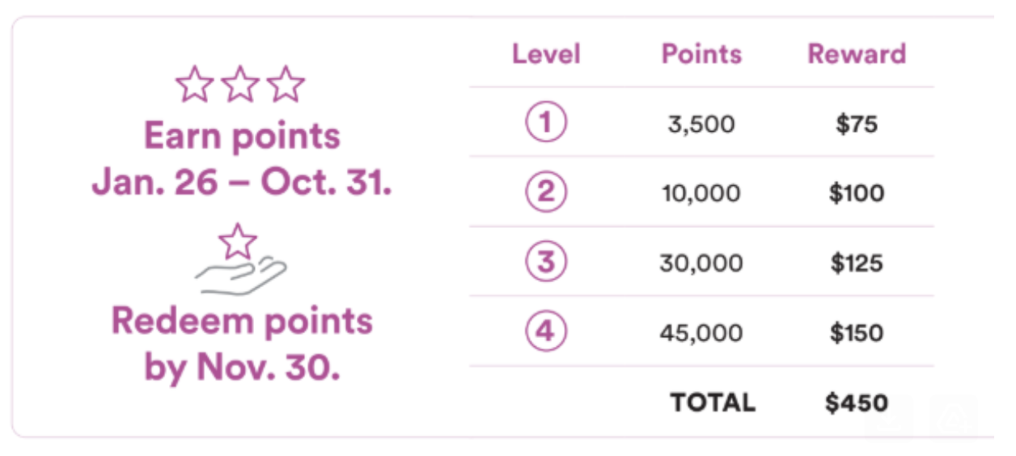
Task: Click the leftmost of the three stars
Action: point(195,85)
